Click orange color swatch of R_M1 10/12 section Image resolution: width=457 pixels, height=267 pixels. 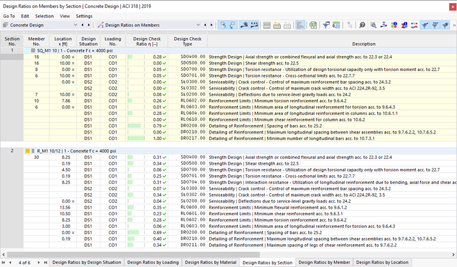pos(28,151)
